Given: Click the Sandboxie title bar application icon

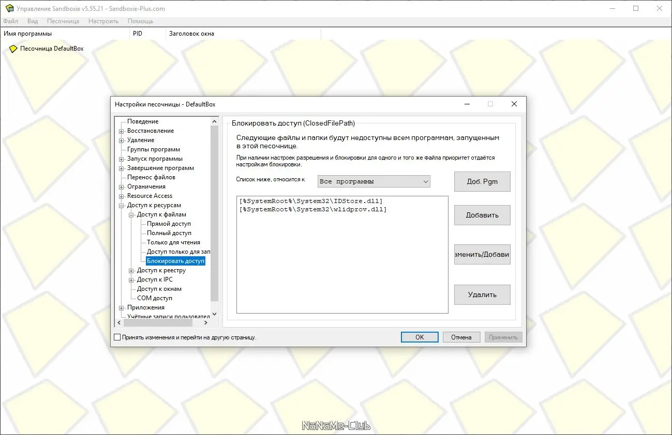Looking at the screenshot, I should (9, 8).
